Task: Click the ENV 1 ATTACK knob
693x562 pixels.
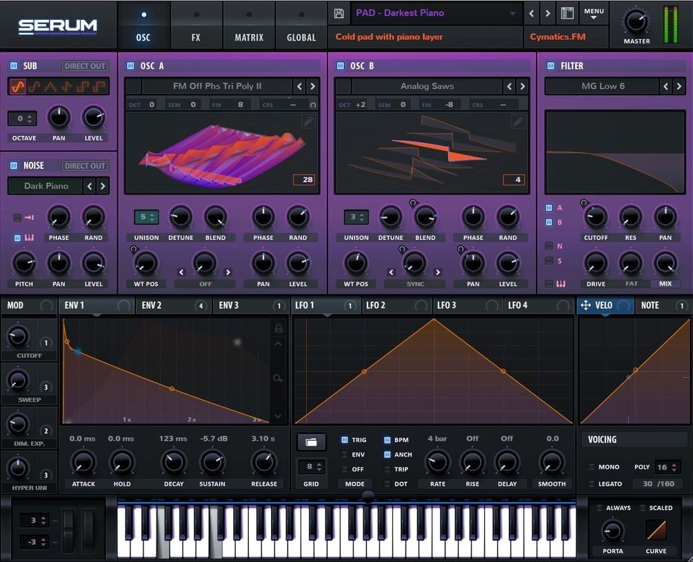Action: (83, 462)
